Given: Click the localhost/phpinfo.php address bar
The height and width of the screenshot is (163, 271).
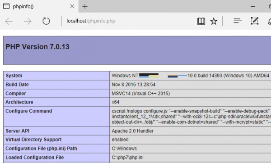Looking at the screenshot, I should coord(91,21).
